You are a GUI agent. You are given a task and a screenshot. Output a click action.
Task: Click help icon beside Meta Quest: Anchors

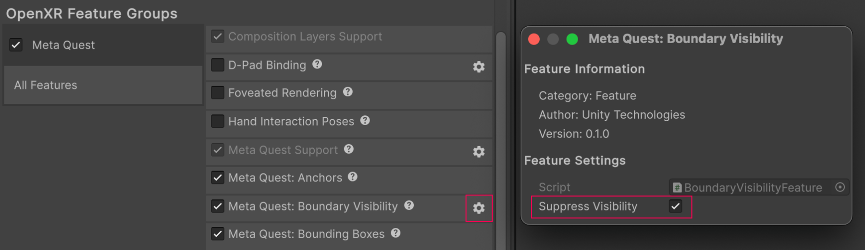click(353, 177)
